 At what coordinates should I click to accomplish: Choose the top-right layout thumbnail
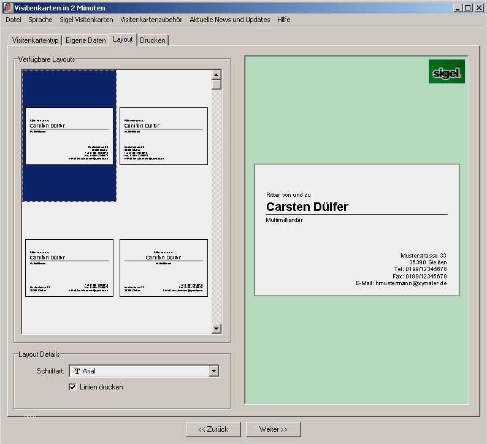coord(164,136)
